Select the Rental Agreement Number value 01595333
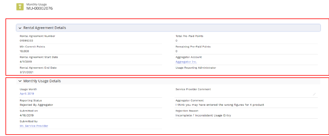This screenshot has height=136, width=329. (x=27, y=41)
